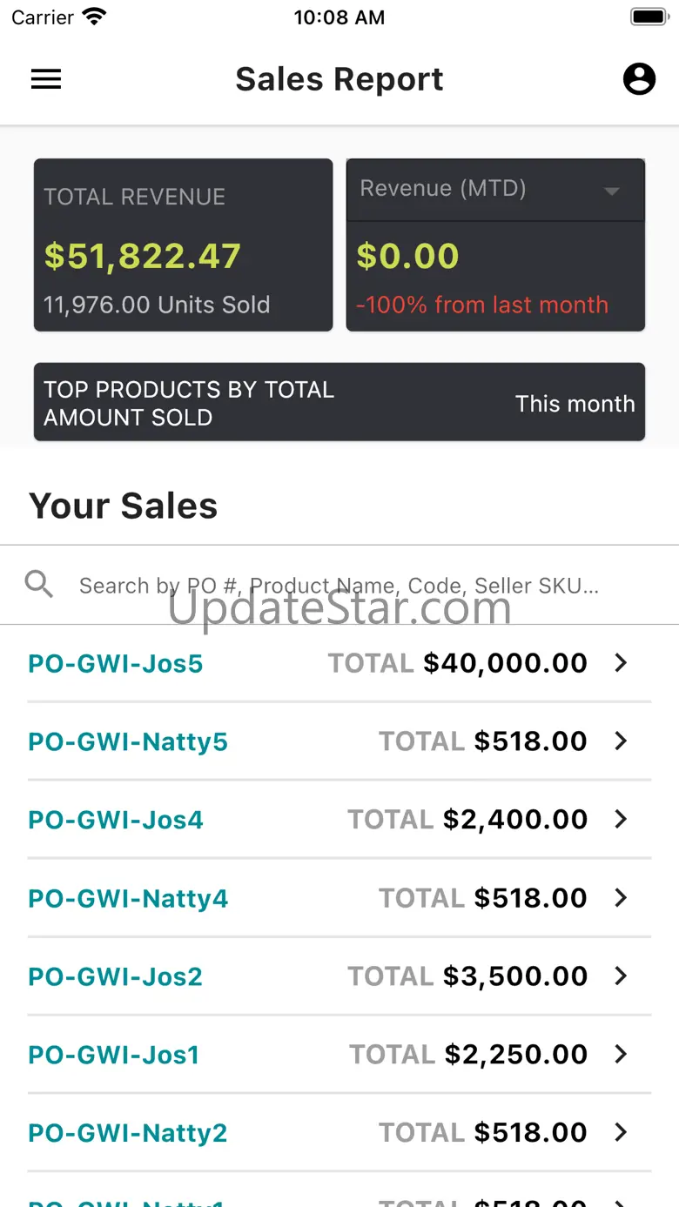Screen dimensions: 679x1207
Task: Open chevron for PO-GWI-Jos2 row
Action: point(621,976)
